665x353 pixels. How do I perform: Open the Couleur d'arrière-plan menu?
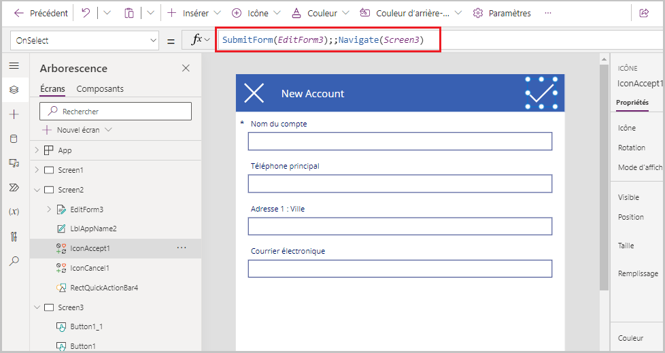411,13
